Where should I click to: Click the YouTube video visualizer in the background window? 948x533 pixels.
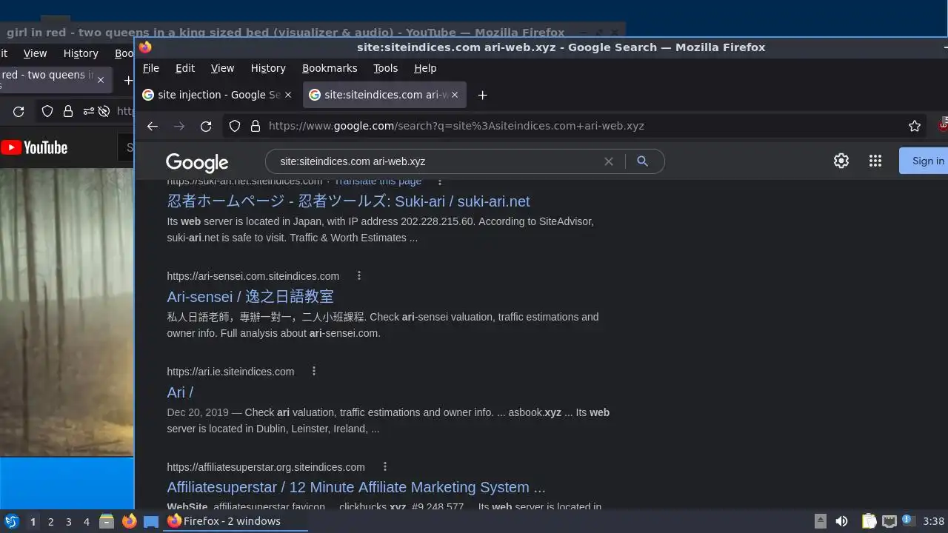click(67, 312)
